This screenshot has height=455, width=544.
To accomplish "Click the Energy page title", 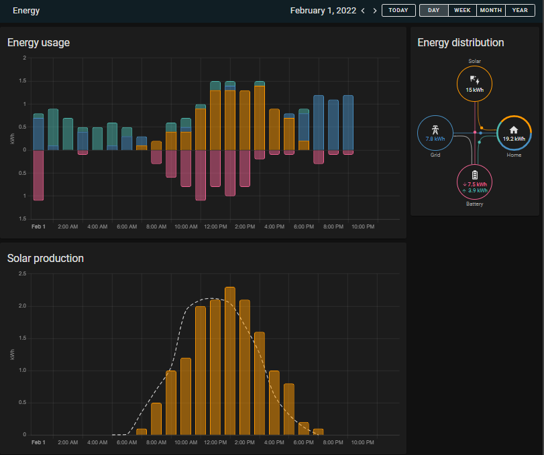I will 26,11.
